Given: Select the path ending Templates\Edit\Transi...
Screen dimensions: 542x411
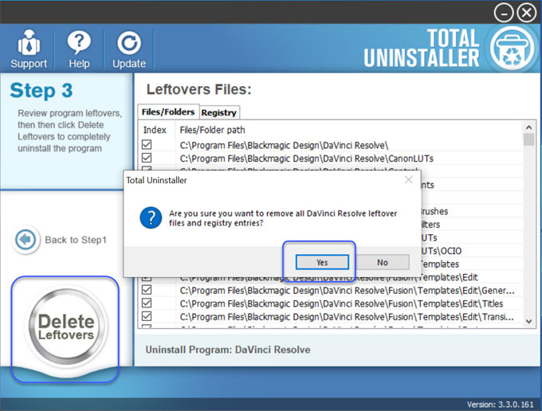Looking at the screenshot, I should click(347, 317).
